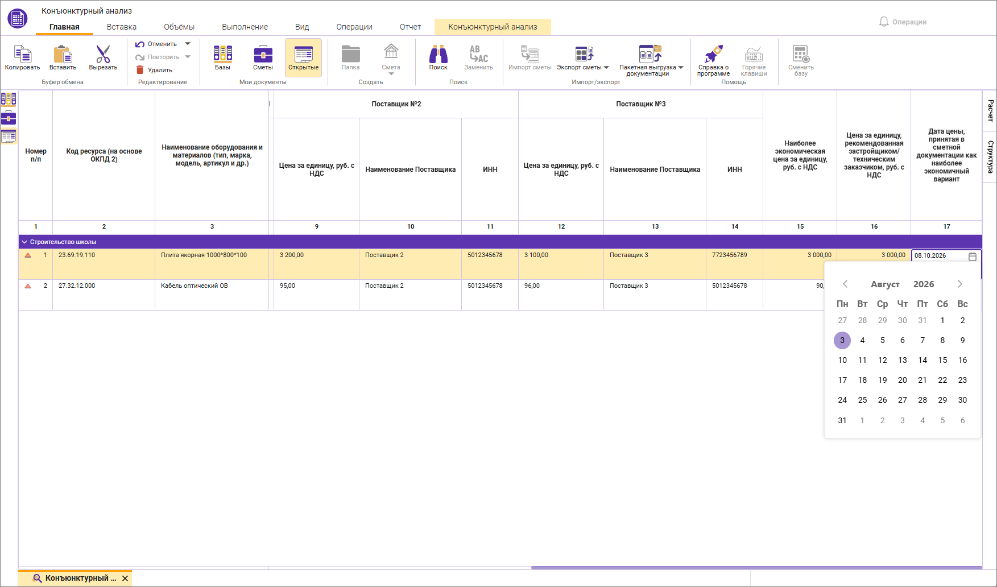Image resolution: width=997 pixels, height=587 pixels.
Task: Select cell Кабель оптический ОВ
Action: coord(212,295)
